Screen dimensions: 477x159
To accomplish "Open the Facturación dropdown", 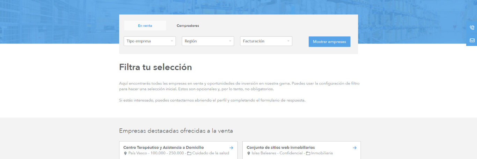I will pos(266,41).
